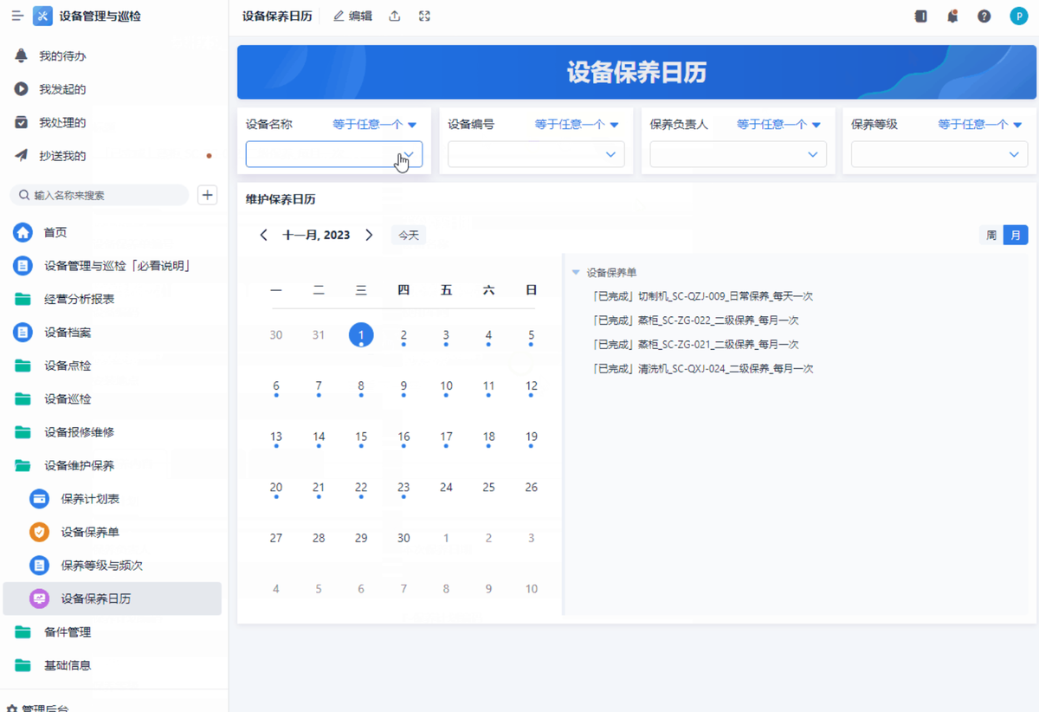Select date 23 on calendar

click(403, 488)
